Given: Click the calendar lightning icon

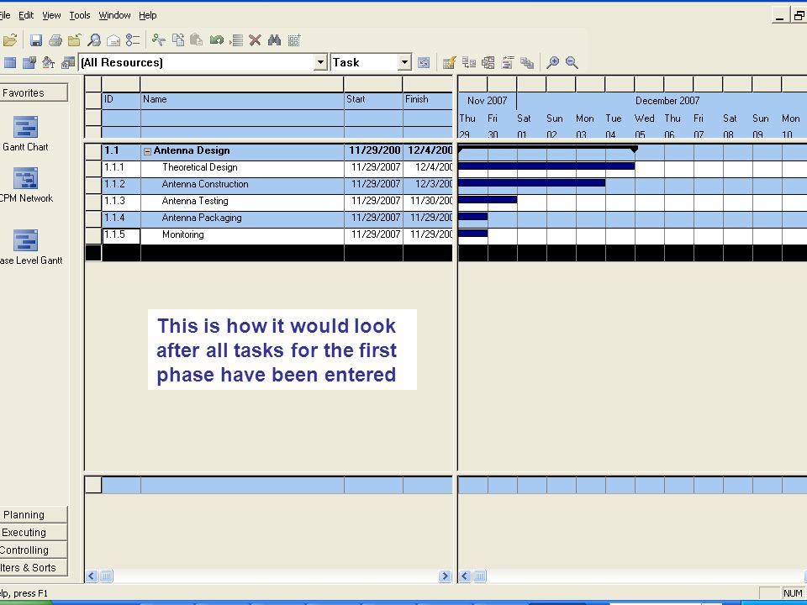Looking at the screenshot, I should click(x=449, y=63).
